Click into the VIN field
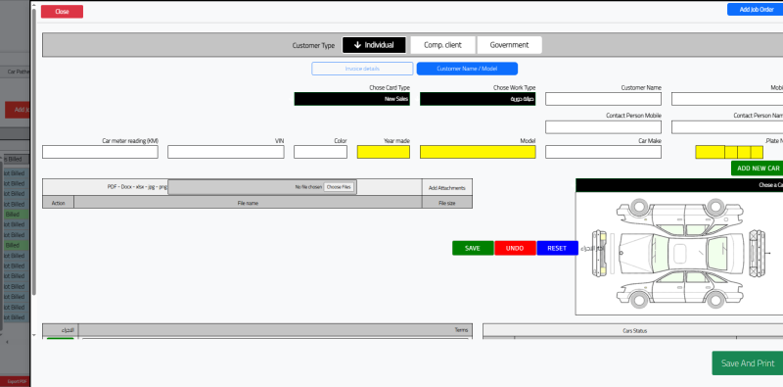This screenshot has width=783, height=387. [x=226, y=152]
